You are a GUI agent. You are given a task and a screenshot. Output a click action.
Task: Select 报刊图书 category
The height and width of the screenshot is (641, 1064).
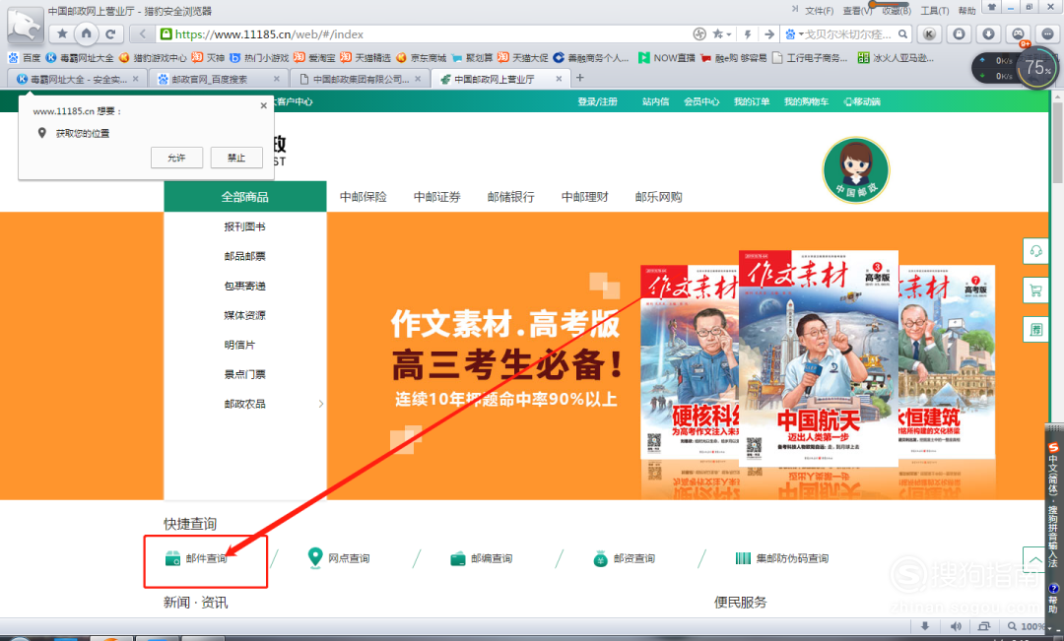click(245, 226)
